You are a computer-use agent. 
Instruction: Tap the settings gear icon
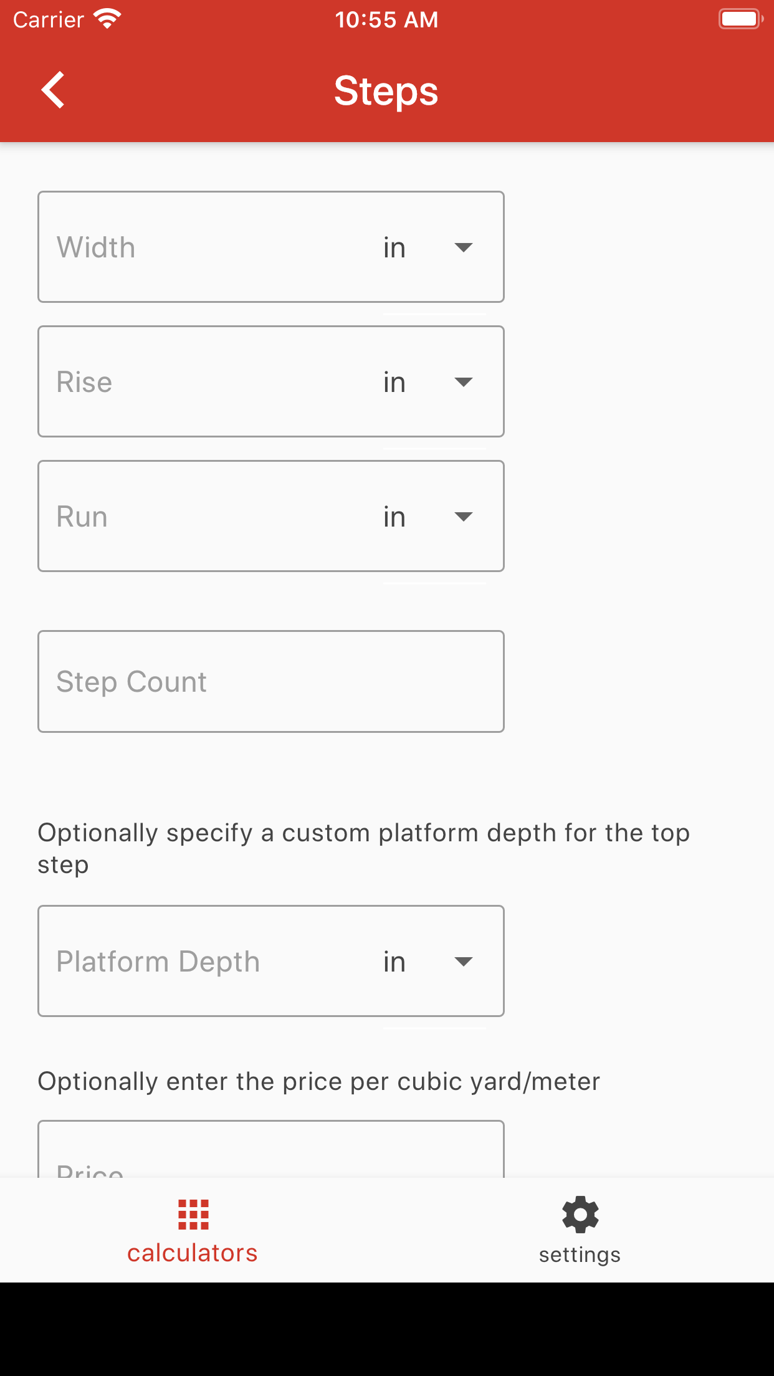click(580, 1214)
